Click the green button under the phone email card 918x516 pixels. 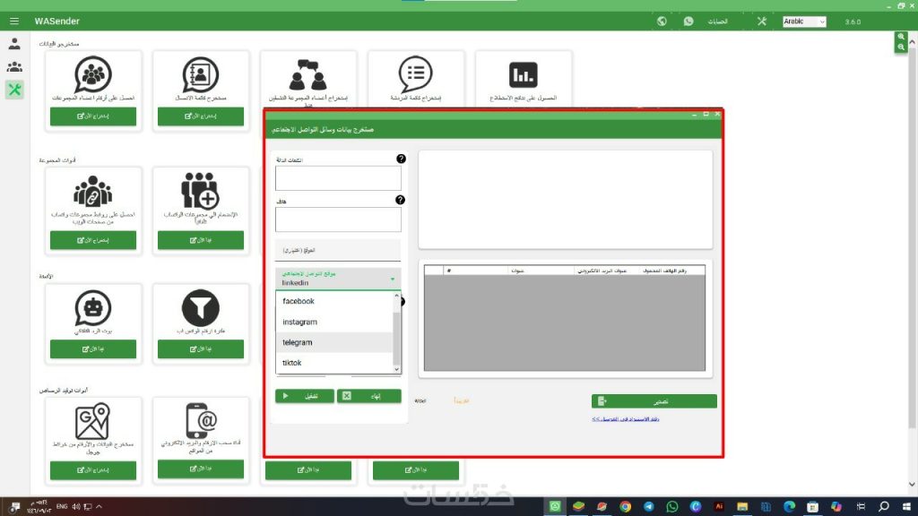point(200,469)
